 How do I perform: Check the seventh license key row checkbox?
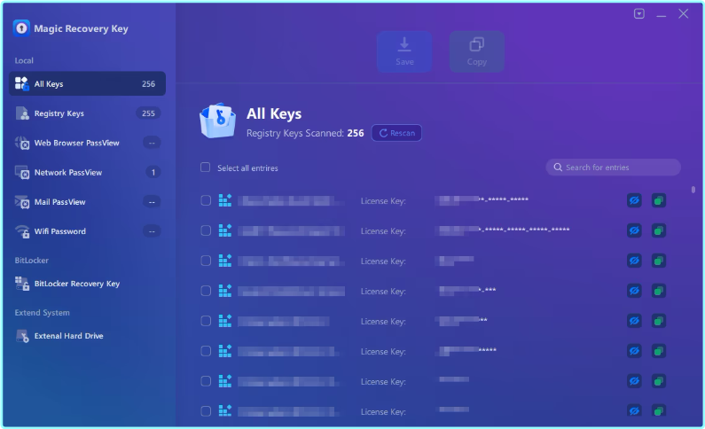[x=206, y=381]
